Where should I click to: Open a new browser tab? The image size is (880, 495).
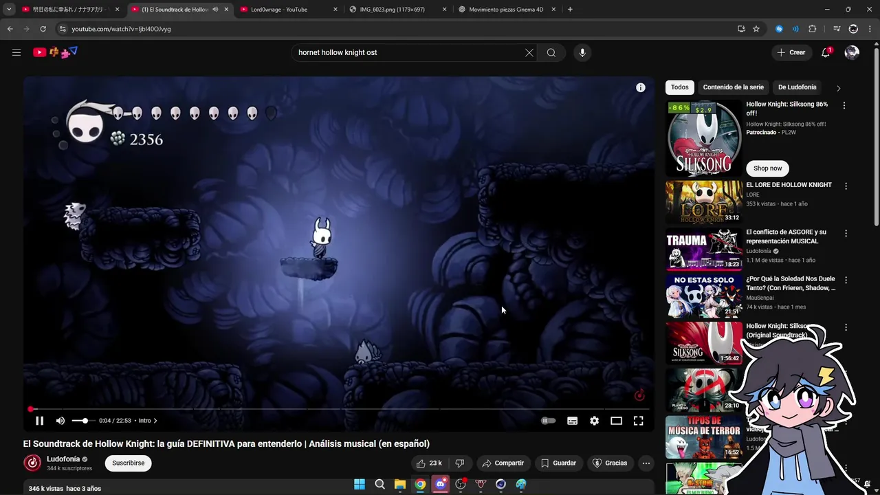click(570, 10)
